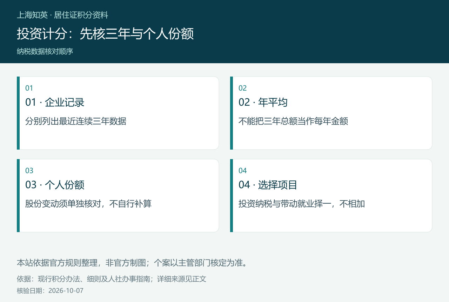Click the text 分别列出最近连续三年数据
The width and height of the screenshot is (449, 302).
pyautogui.click(x=76, y=121)
